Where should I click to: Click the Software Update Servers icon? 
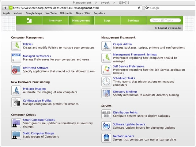(106, 126)
